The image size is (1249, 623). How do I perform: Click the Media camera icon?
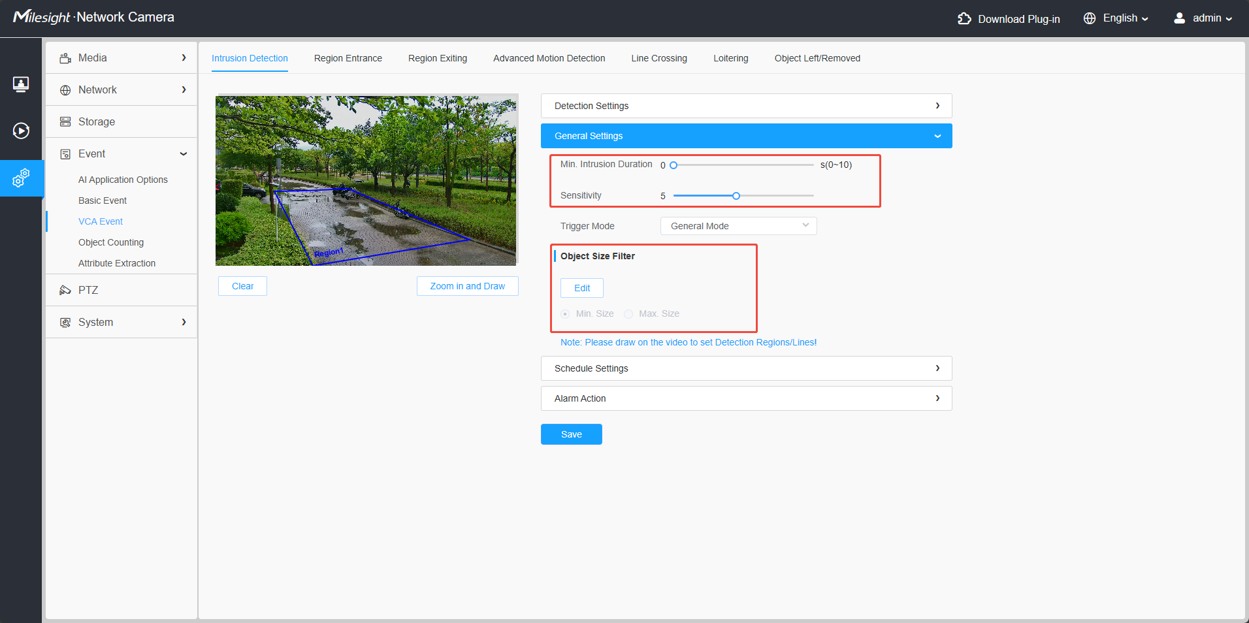[x=65, y=58]
